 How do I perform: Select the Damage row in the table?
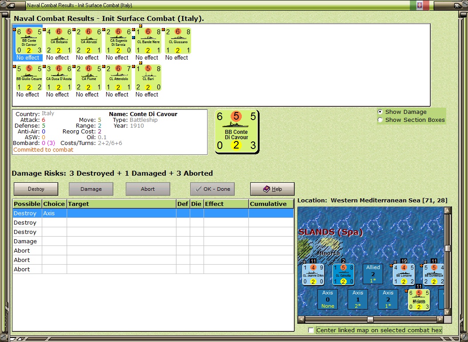(x=153, y=241)
